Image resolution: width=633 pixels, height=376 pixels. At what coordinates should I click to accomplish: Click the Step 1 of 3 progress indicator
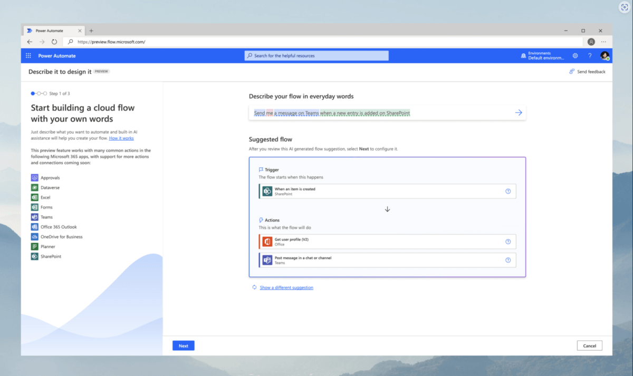(51, 93)
